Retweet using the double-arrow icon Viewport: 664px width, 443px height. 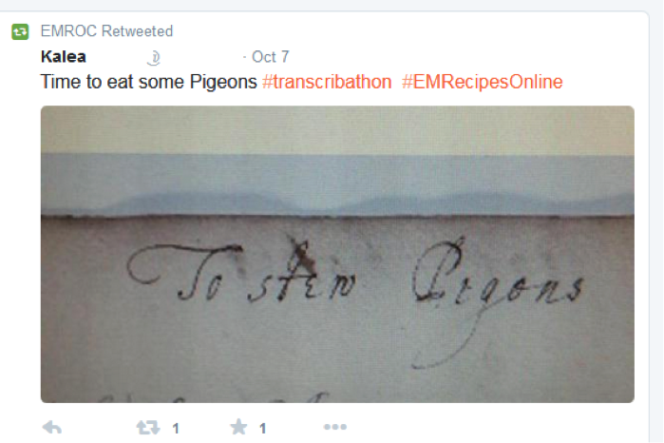pos(148,428)
